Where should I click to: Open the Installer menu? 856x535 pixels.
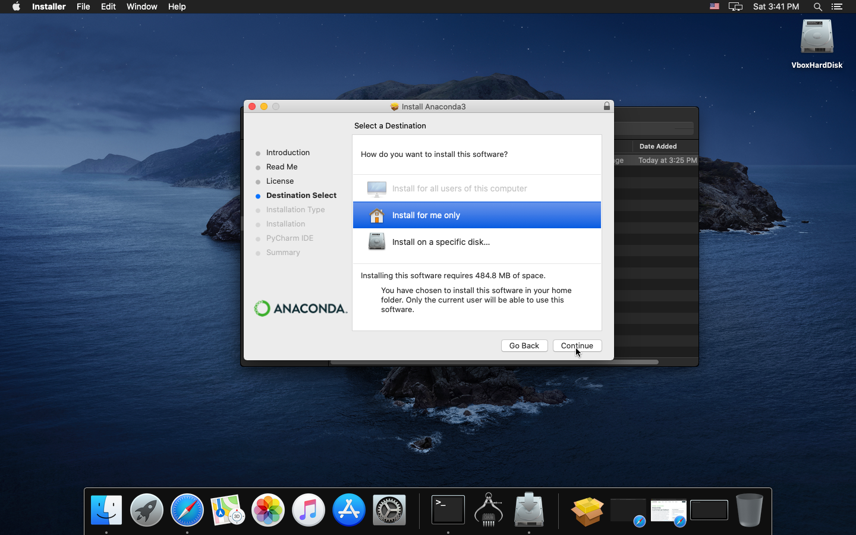49,7
